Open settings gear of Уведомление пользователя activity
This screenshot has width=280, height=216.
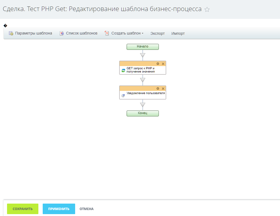(x=158, y=88)
